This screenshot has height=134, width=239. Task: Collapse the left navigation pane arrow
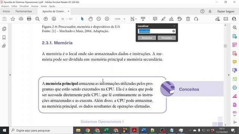pyautogui.click(x=10, y=75)
